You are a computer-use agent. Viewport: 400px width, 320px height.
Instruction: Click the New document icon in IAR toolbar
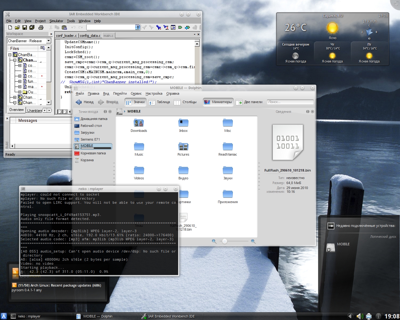pos(10,27)
